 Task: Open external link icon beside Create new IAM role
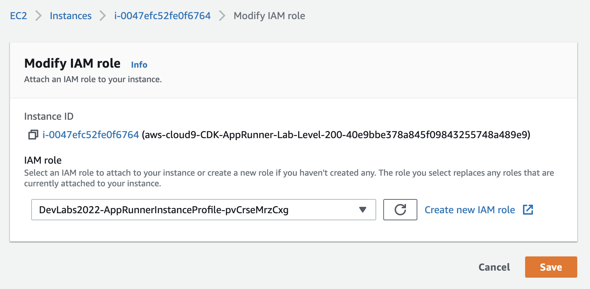point(528,210)
